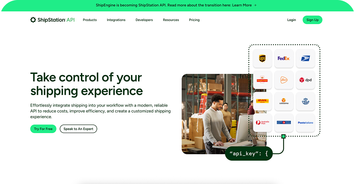Click the orange PostNL logo tile
The image size is (355, 184).
[284, 80]
